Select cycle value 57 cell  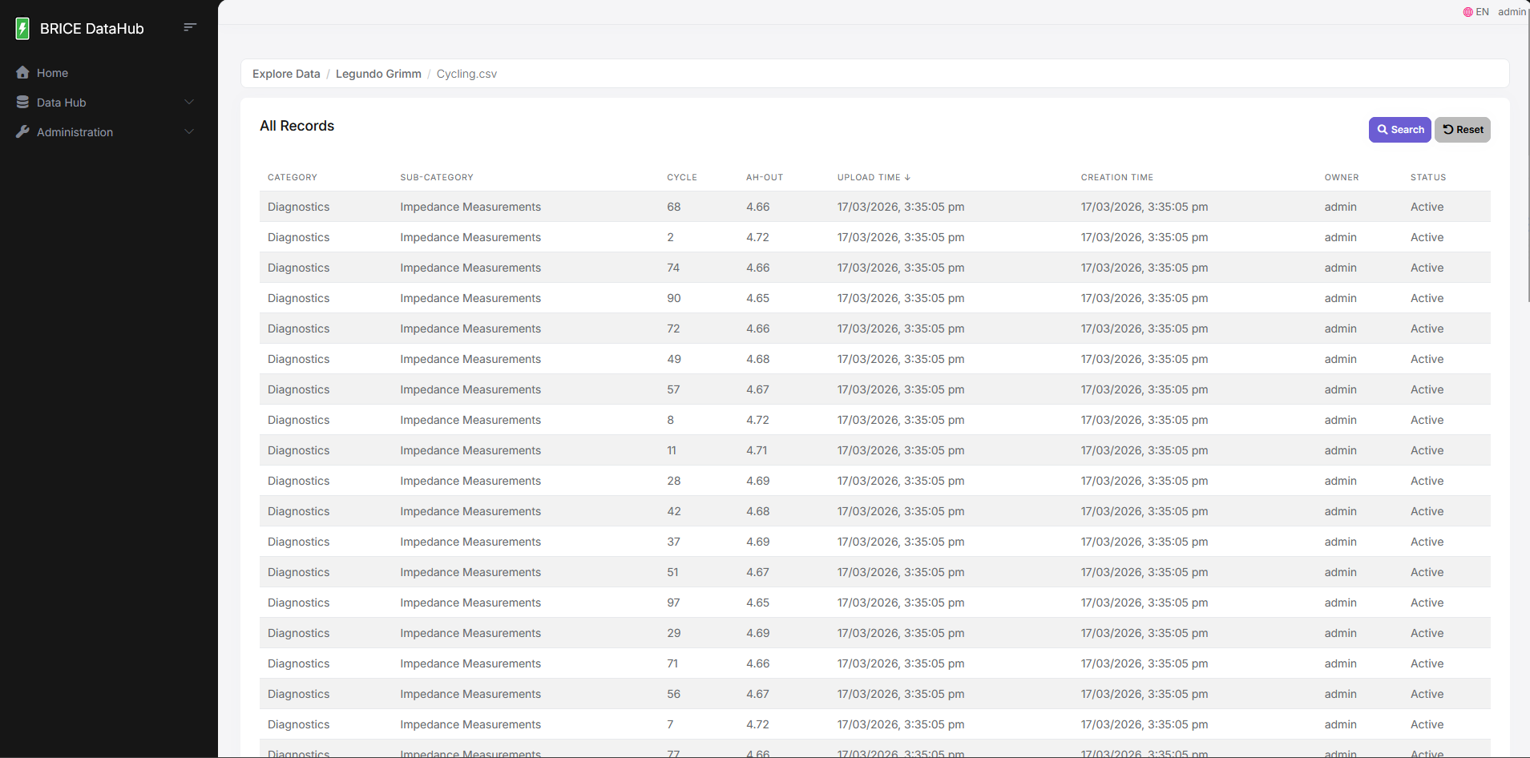pyautogui.click(x=673, y=389)
